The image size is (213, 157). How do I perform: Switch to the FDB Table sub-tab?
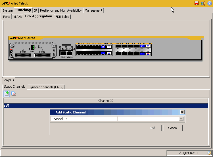point(62,17)
